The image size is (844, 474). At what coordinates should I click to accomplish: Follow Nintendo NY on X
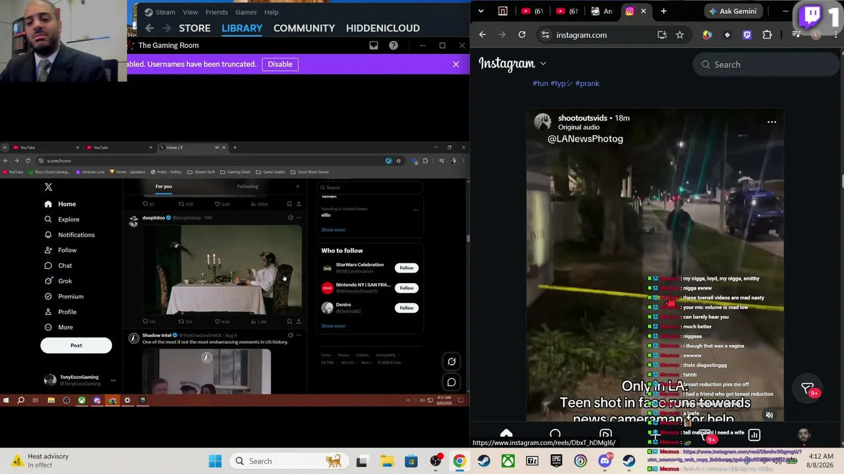click(406, 288)
